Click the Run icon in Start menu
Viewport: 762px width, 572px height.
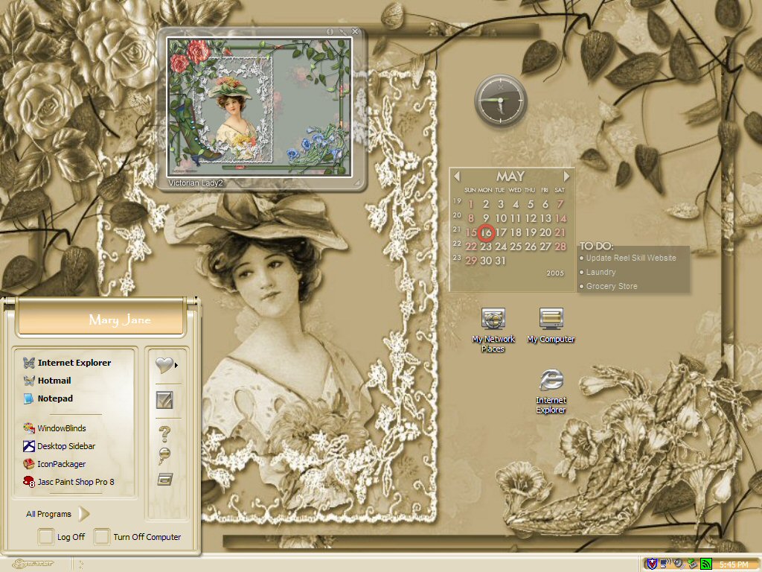coord(164,480)
